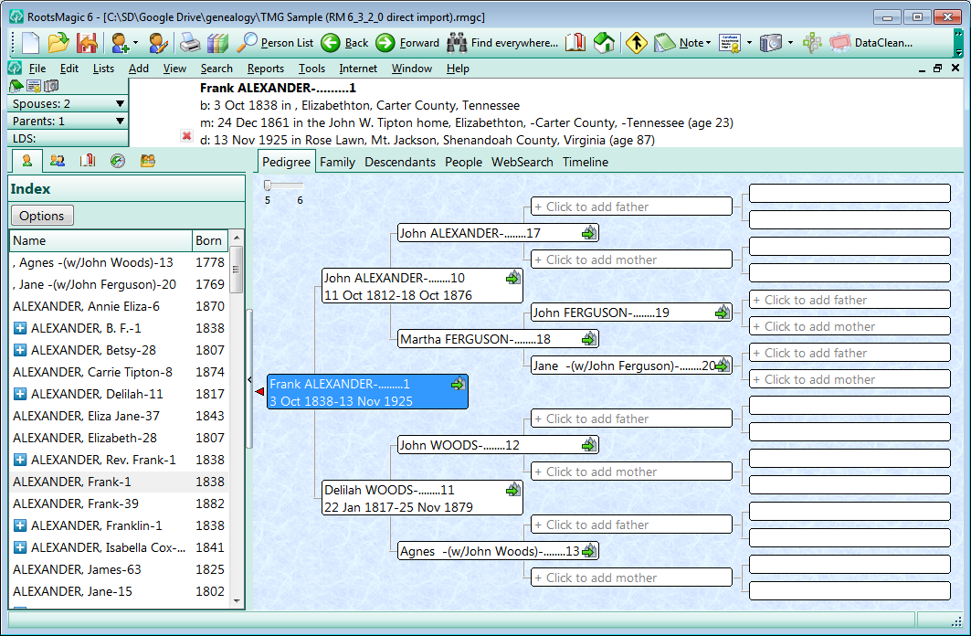
Task: Click the green home person icon
Action: point(604,43)
